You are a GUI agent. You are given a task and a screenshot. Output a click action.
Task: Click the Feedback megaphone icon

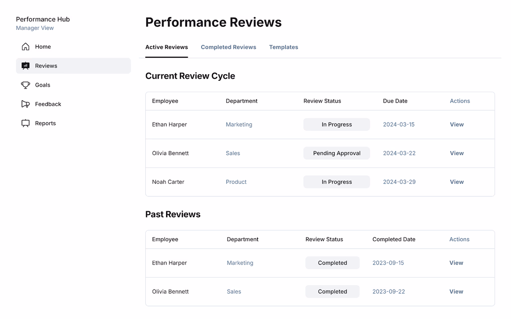(x=25, y=104)
